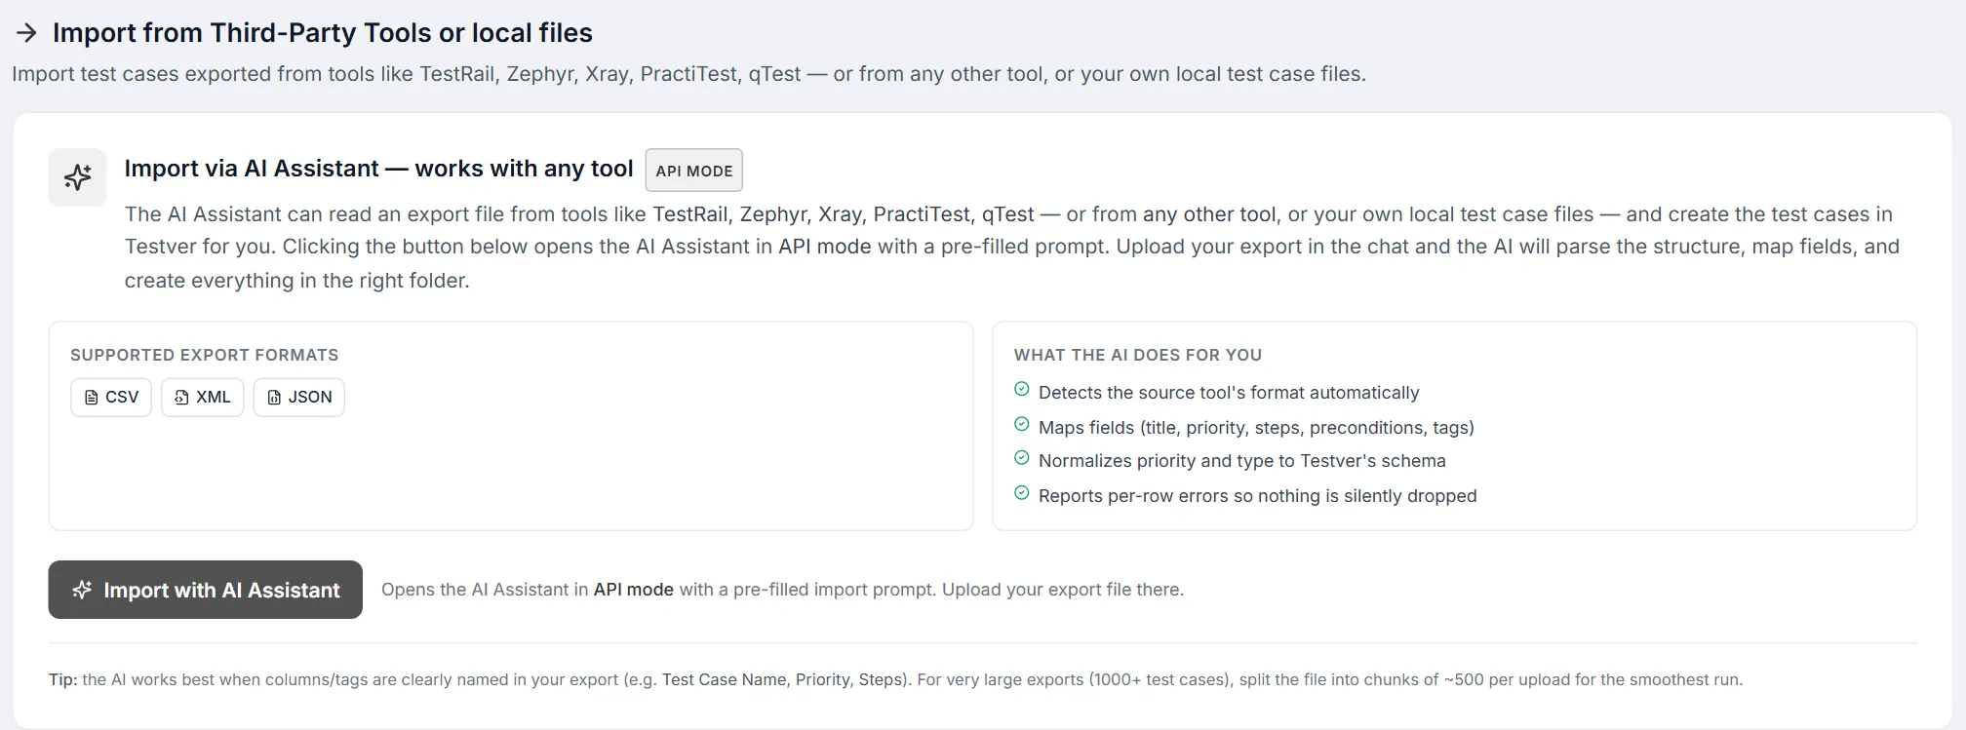Image resolution: width=1966 pixels, height=730 pixels.
Task: Click the sparkle icon in the Import button
Action: pyautogui.click(x=82, y=590)
